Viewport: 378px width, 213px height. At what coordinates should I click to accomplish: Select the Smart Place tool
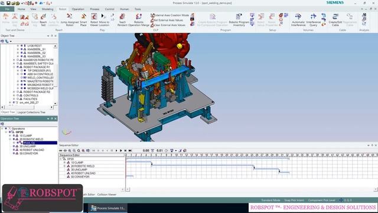(x=83, y=20)
